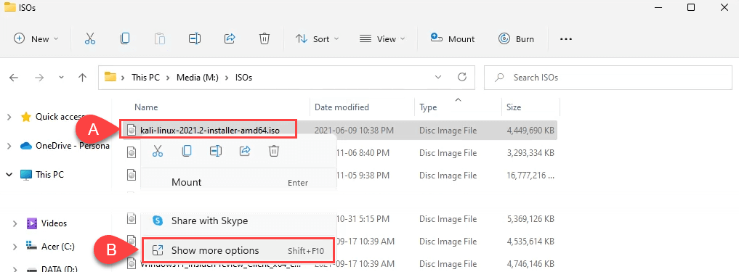The height and width of the screenshot is (272, 739).
Task: Expand the Quick access tree node
Action: pos(9,117)
